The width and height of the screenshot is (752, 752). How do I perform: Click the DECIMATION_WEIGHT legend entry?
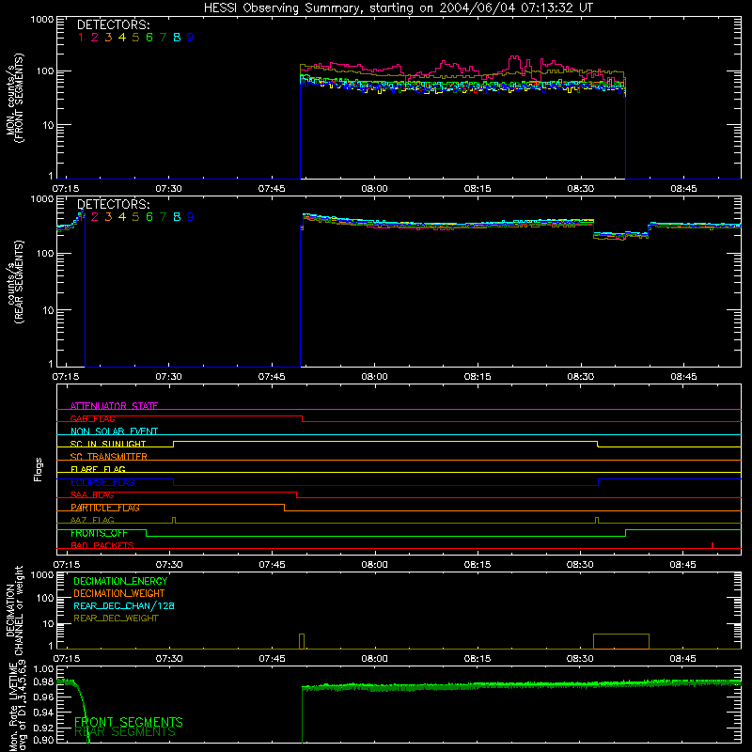click(119, 593)
